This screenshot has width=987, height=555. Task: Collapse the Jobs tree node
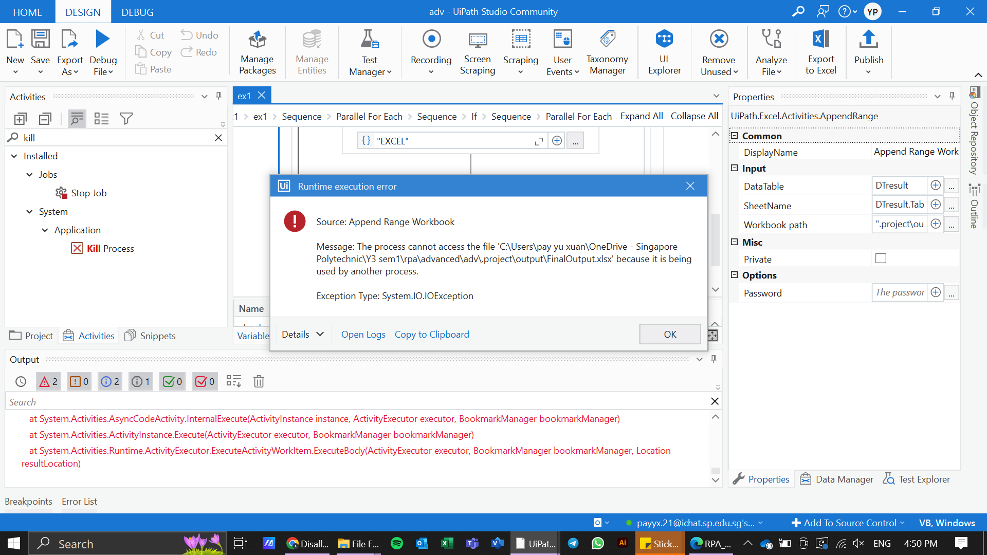(x=30, y=175)
